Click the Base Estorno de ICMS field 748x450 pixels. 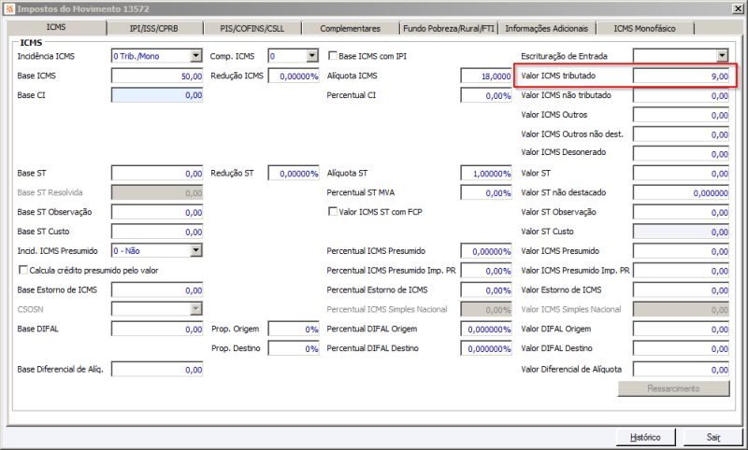tap(157, 290)
